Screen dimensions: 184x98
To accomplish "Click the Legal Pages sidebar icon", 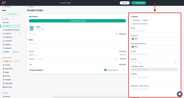I will 4,83.
